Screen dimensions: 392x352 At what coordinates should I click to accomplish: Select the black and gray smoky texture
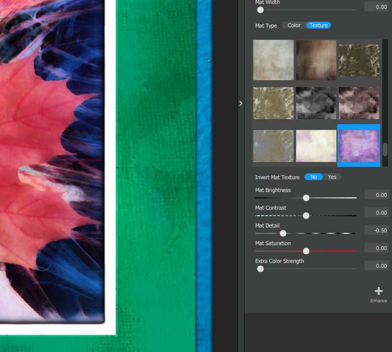pos(316,103)
